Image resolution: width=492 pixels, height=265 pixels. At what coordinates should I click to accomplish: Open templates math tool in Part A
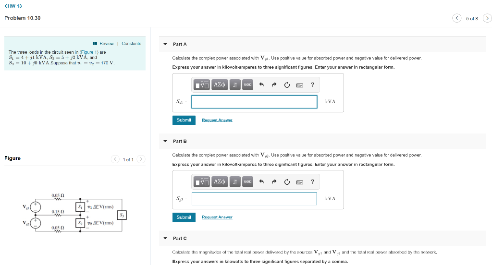tap(201, 84)
